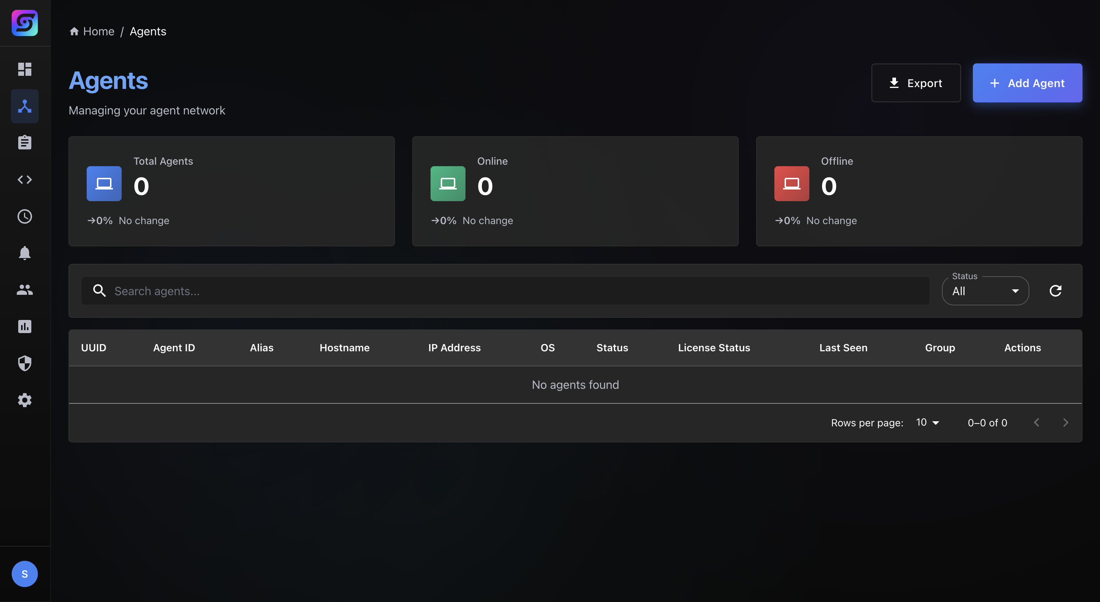Open the S user avatar menu
This screenshot has height=602, width=1100.
[24, 574]
